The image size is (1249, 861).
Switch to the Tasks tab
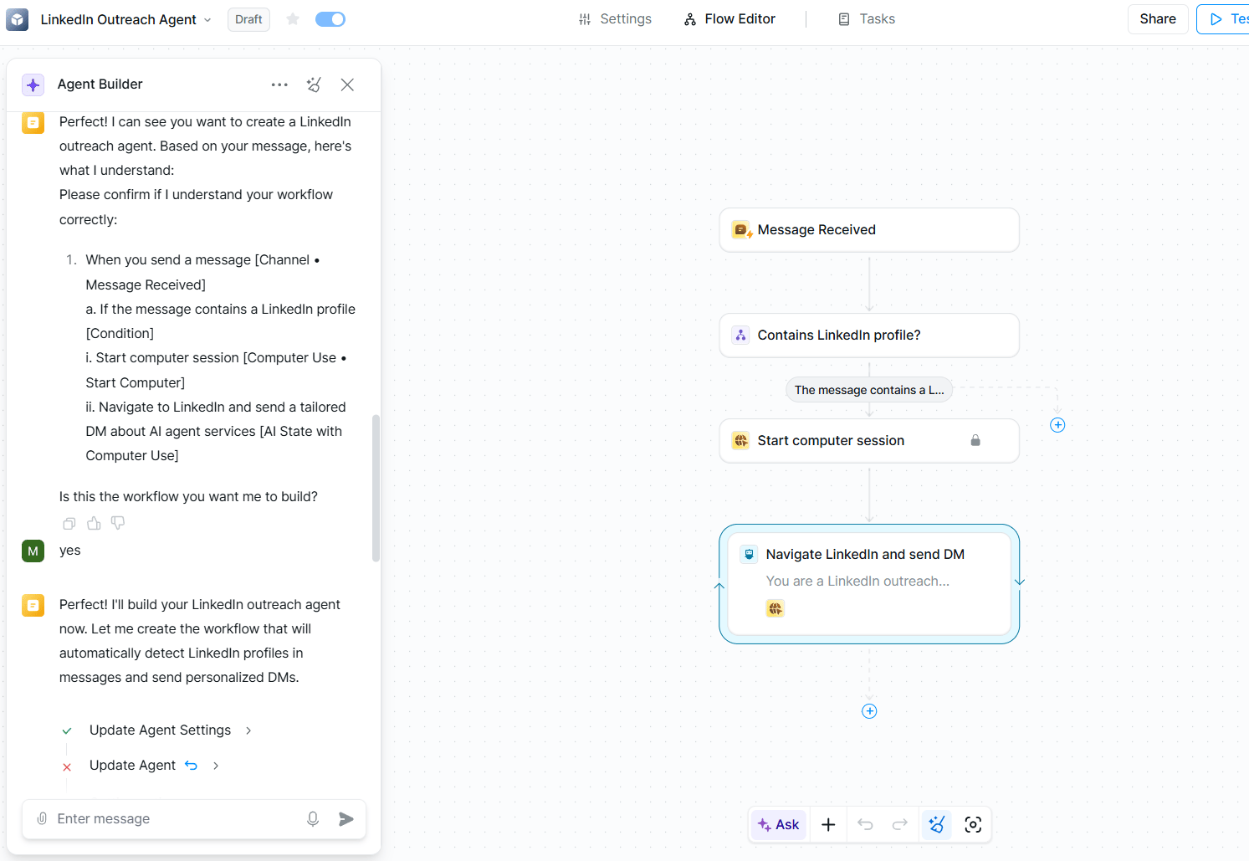click(867, 19)
